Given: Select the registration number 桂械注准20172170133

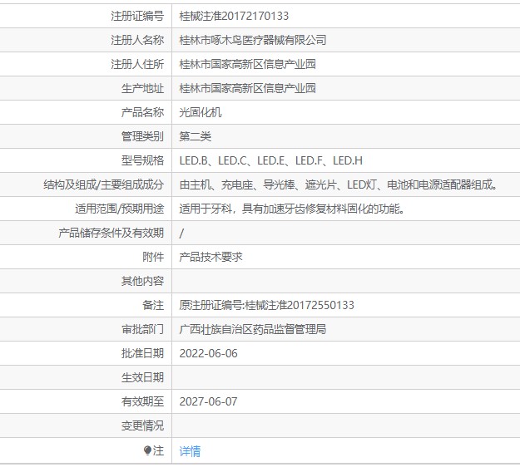Looking at the screenshot, I should point(234,16).
